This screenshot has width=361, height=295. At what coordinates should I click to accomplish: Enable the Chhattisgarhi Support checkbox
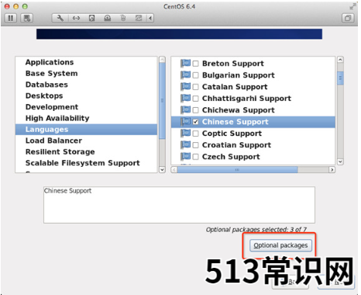click(196, 99)
